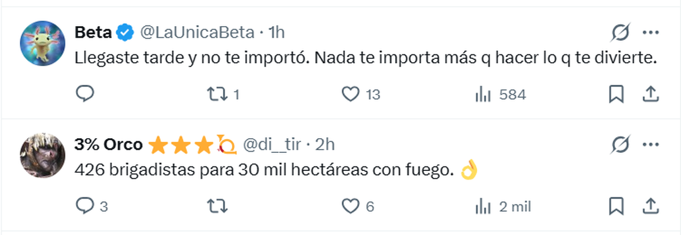Bookmark 3% Orco's tweet
Viewport: 681px width, 235px height.
pyautogui.click(x=616, y=206)
